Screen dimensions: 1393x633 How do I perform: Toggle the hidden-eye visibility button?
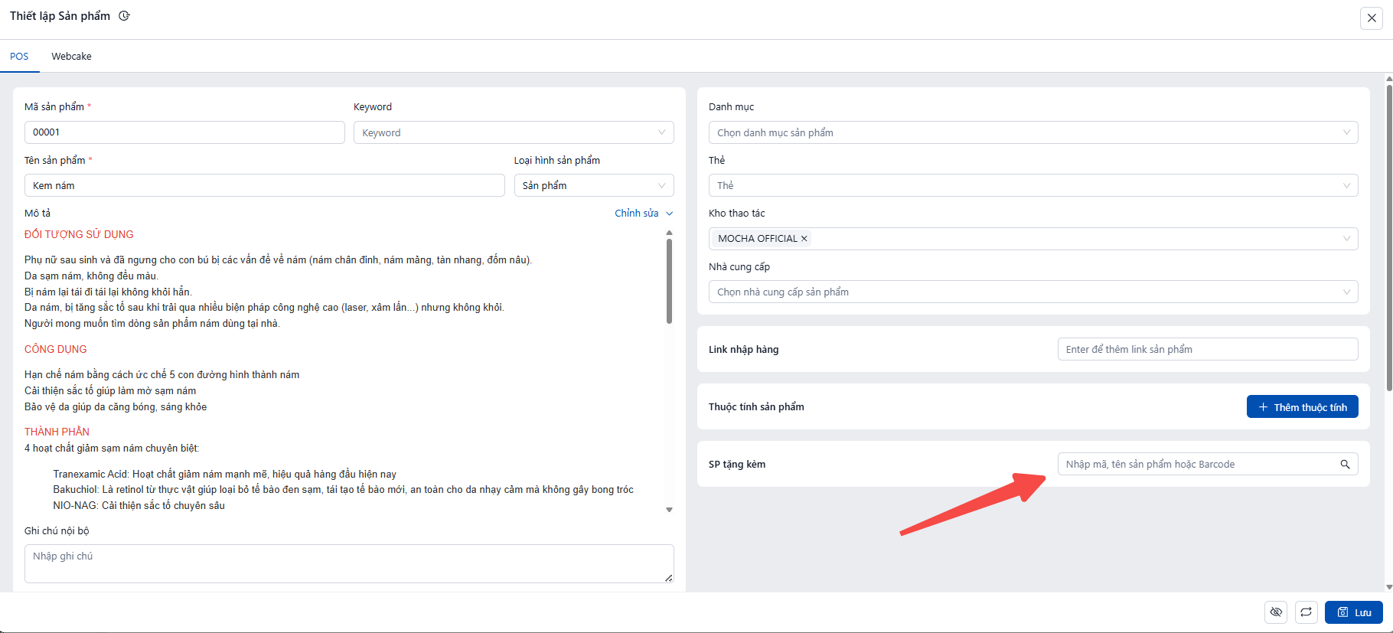tap(1275, 612)
